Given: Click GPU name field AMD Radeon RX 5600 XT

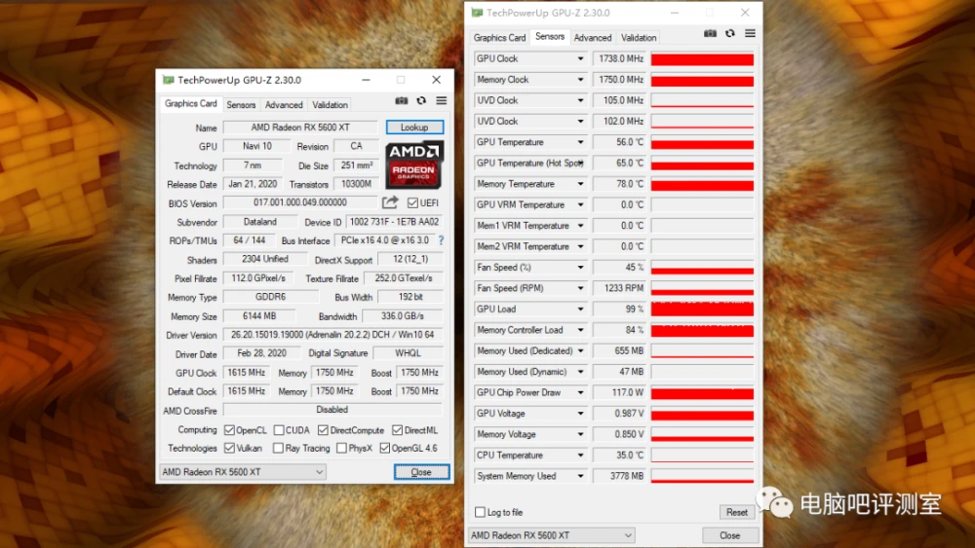Looking at the screenshot, I should coord(300,128).
